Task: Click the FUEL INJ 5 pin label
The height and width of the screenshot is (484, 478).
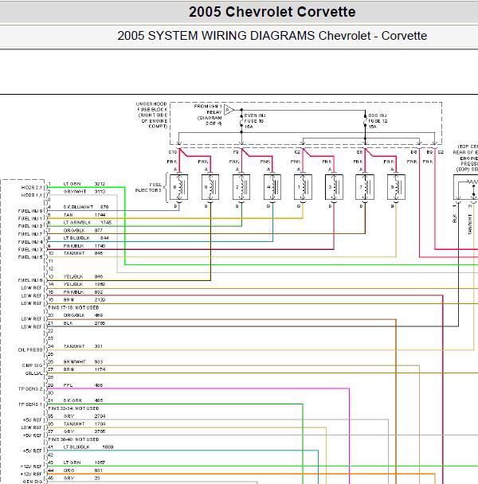Action: click(30, 257)
